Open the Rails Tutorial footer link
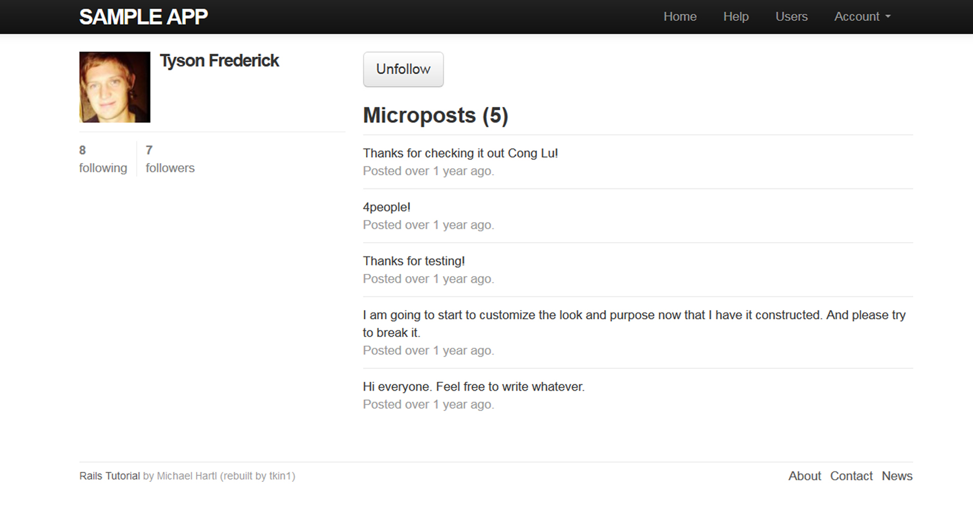Image resolution: width=973 pixels, height=526 pixels. click(110, 476)
